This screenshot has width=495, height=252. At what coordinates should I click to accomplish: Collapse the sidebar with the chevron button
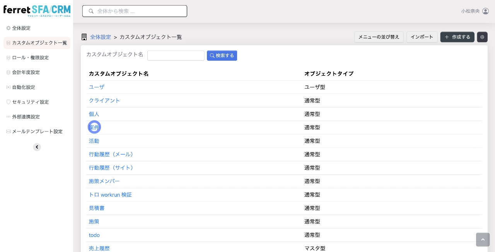click(37, 147)
